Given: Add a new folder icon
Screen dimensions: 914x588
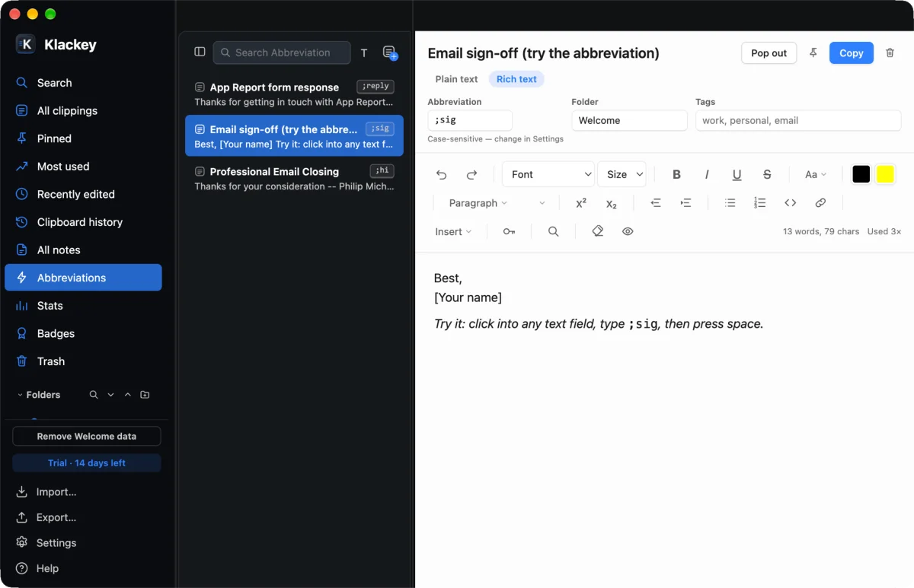Looking at the screenshot, I should [145, 395].
